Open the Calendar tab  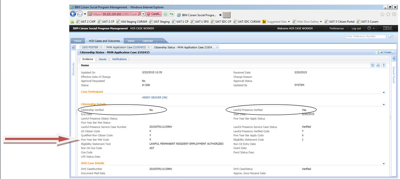(x=148, y=41)
